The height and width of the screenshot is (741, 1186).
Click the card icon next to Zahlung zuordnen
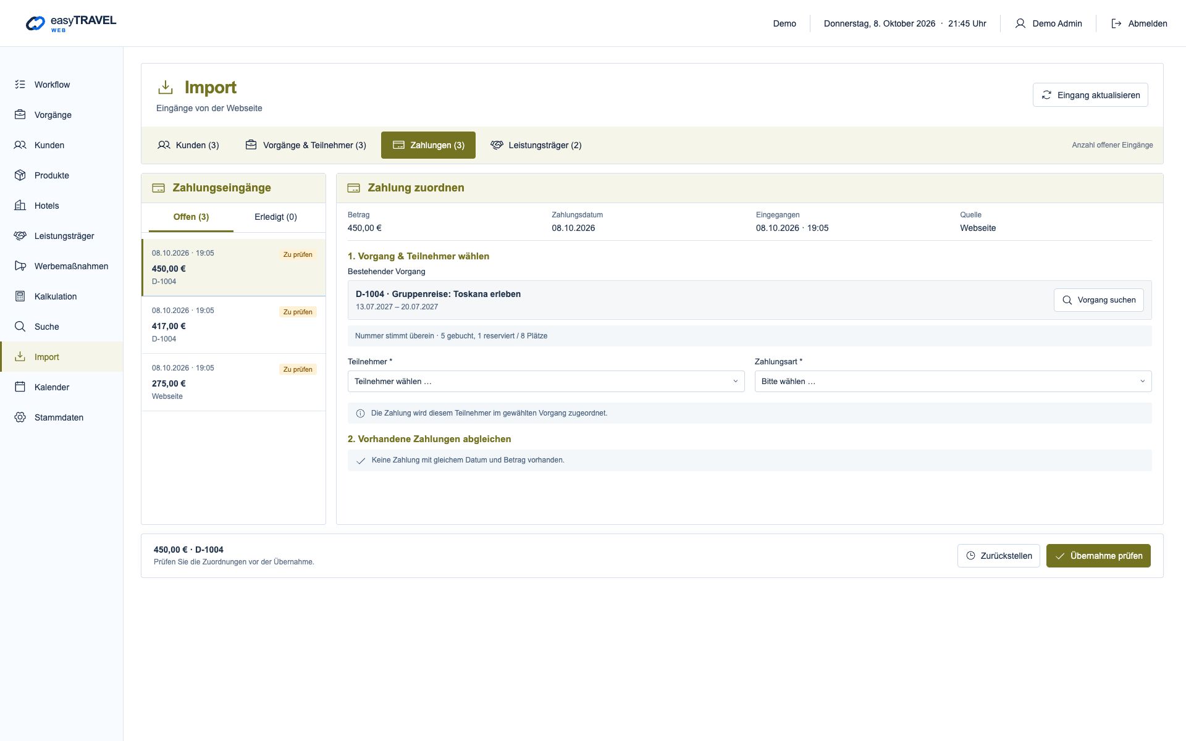pos(354,188)
